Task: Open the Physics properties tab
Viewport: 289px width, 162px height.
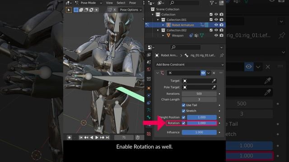Action: point(149,95)
